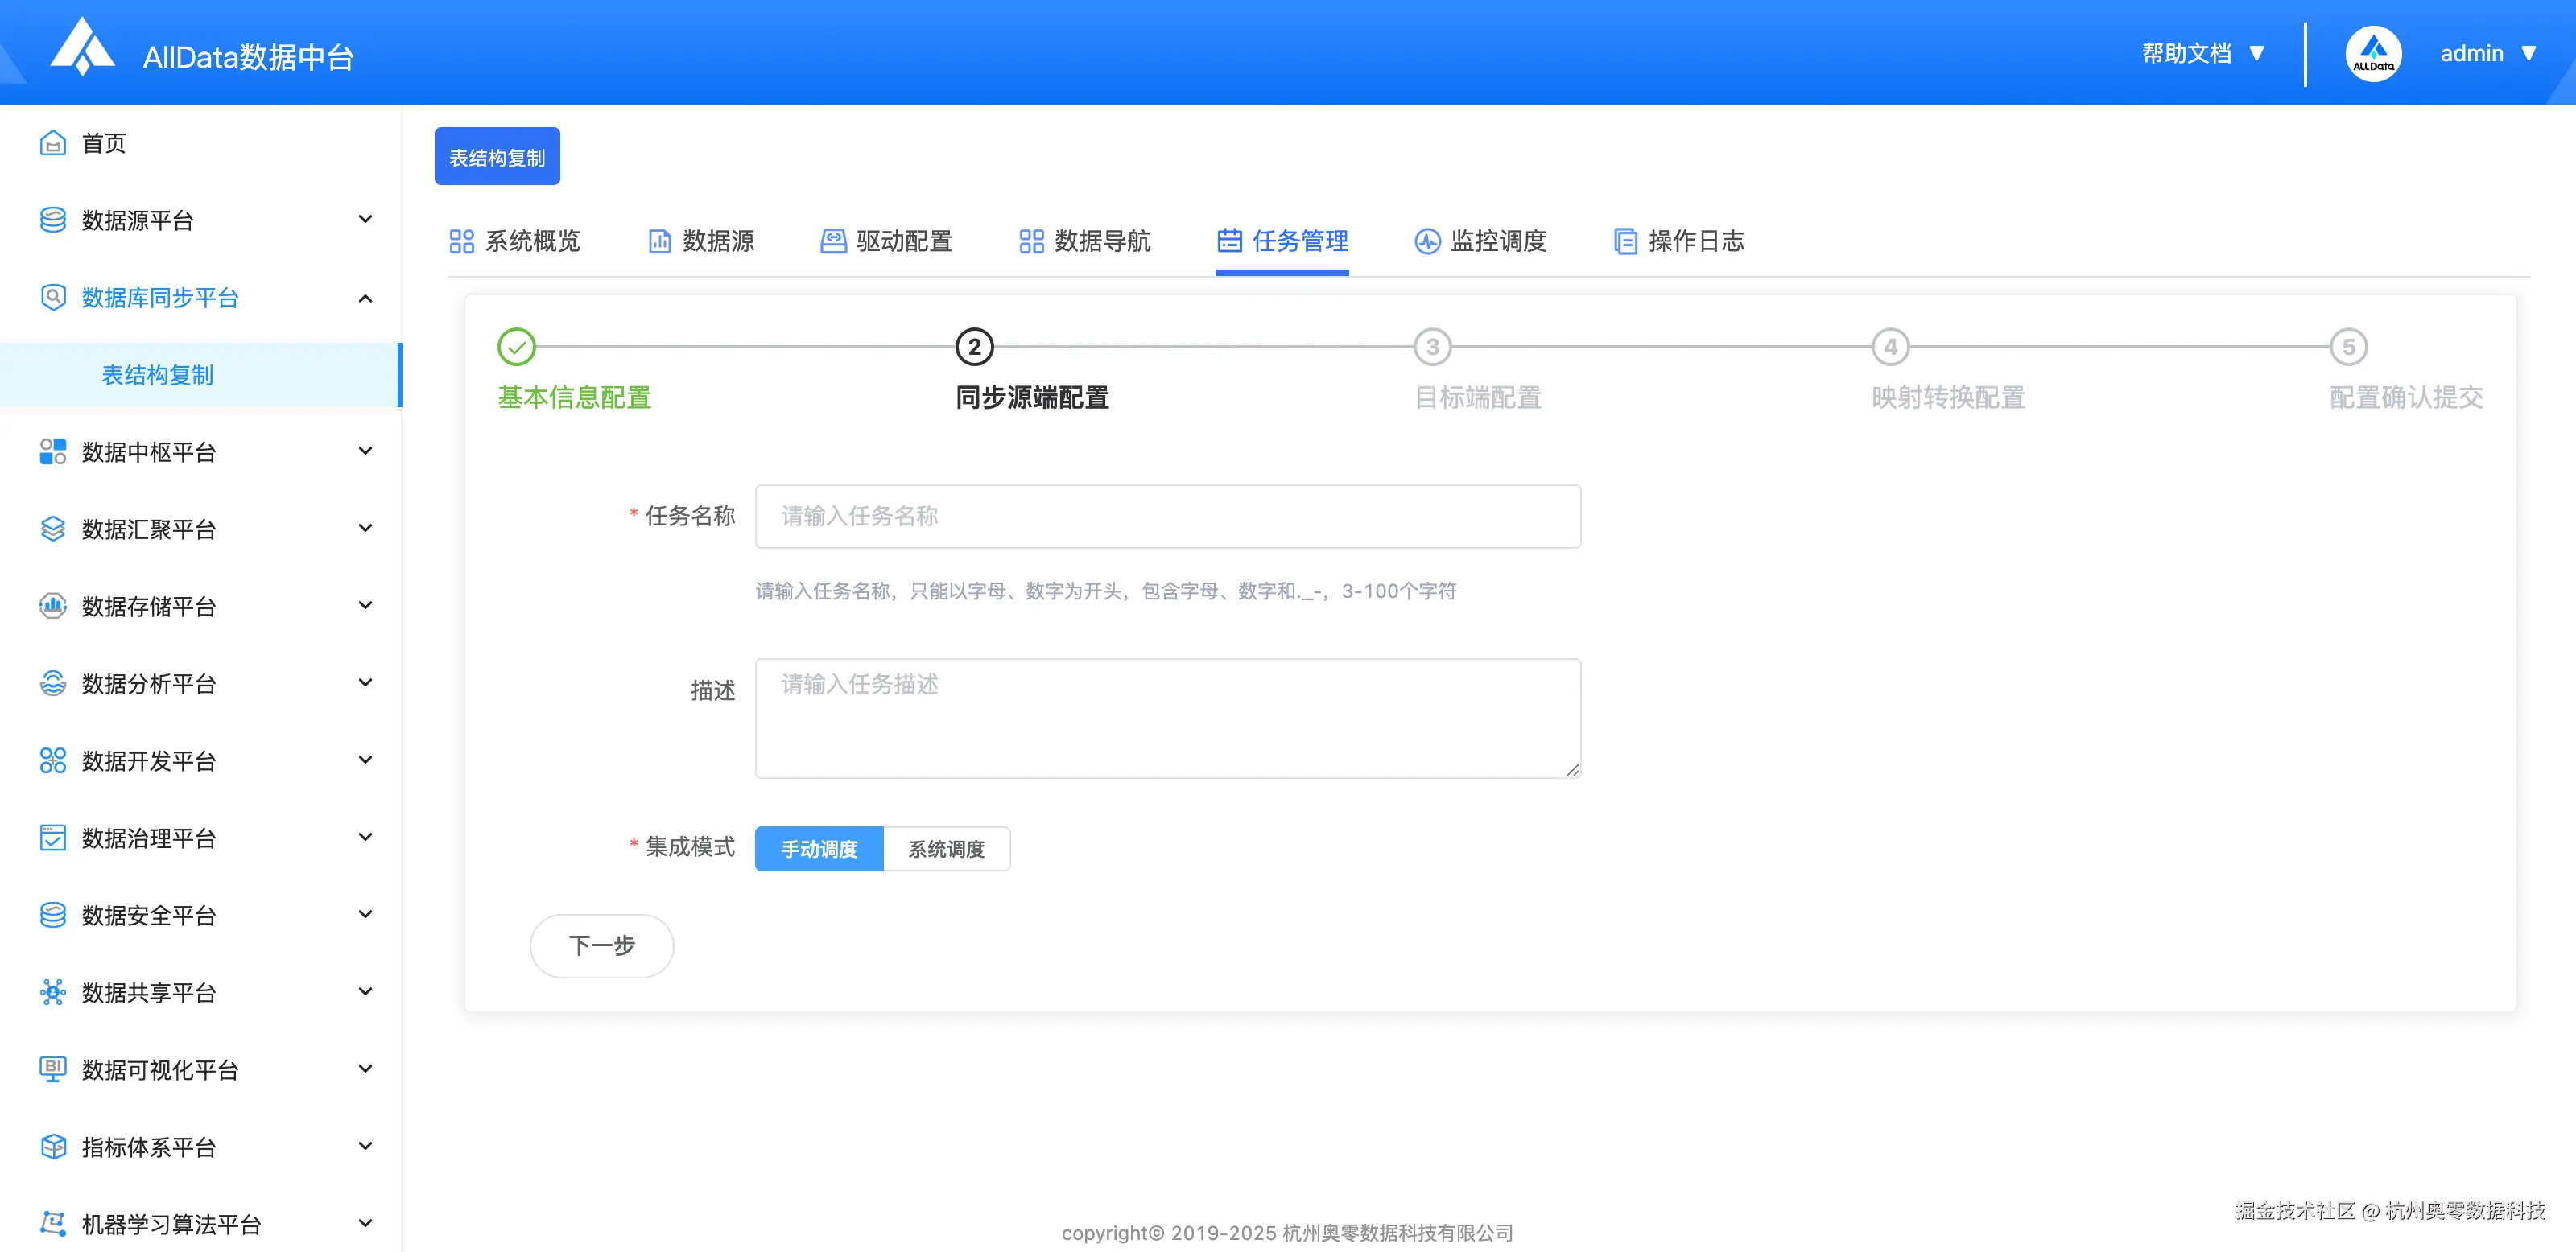
Task: Select the 数据库同步平台 magnifier icon in sidebar
Action: [x=53, y=297]
